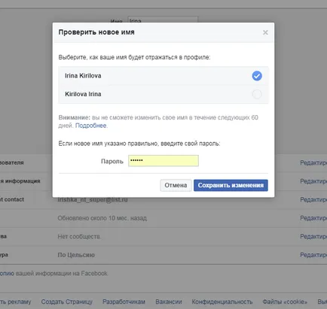Select the Kirilova Irina name option
327x309 pixels.
(x=163, y=94)
